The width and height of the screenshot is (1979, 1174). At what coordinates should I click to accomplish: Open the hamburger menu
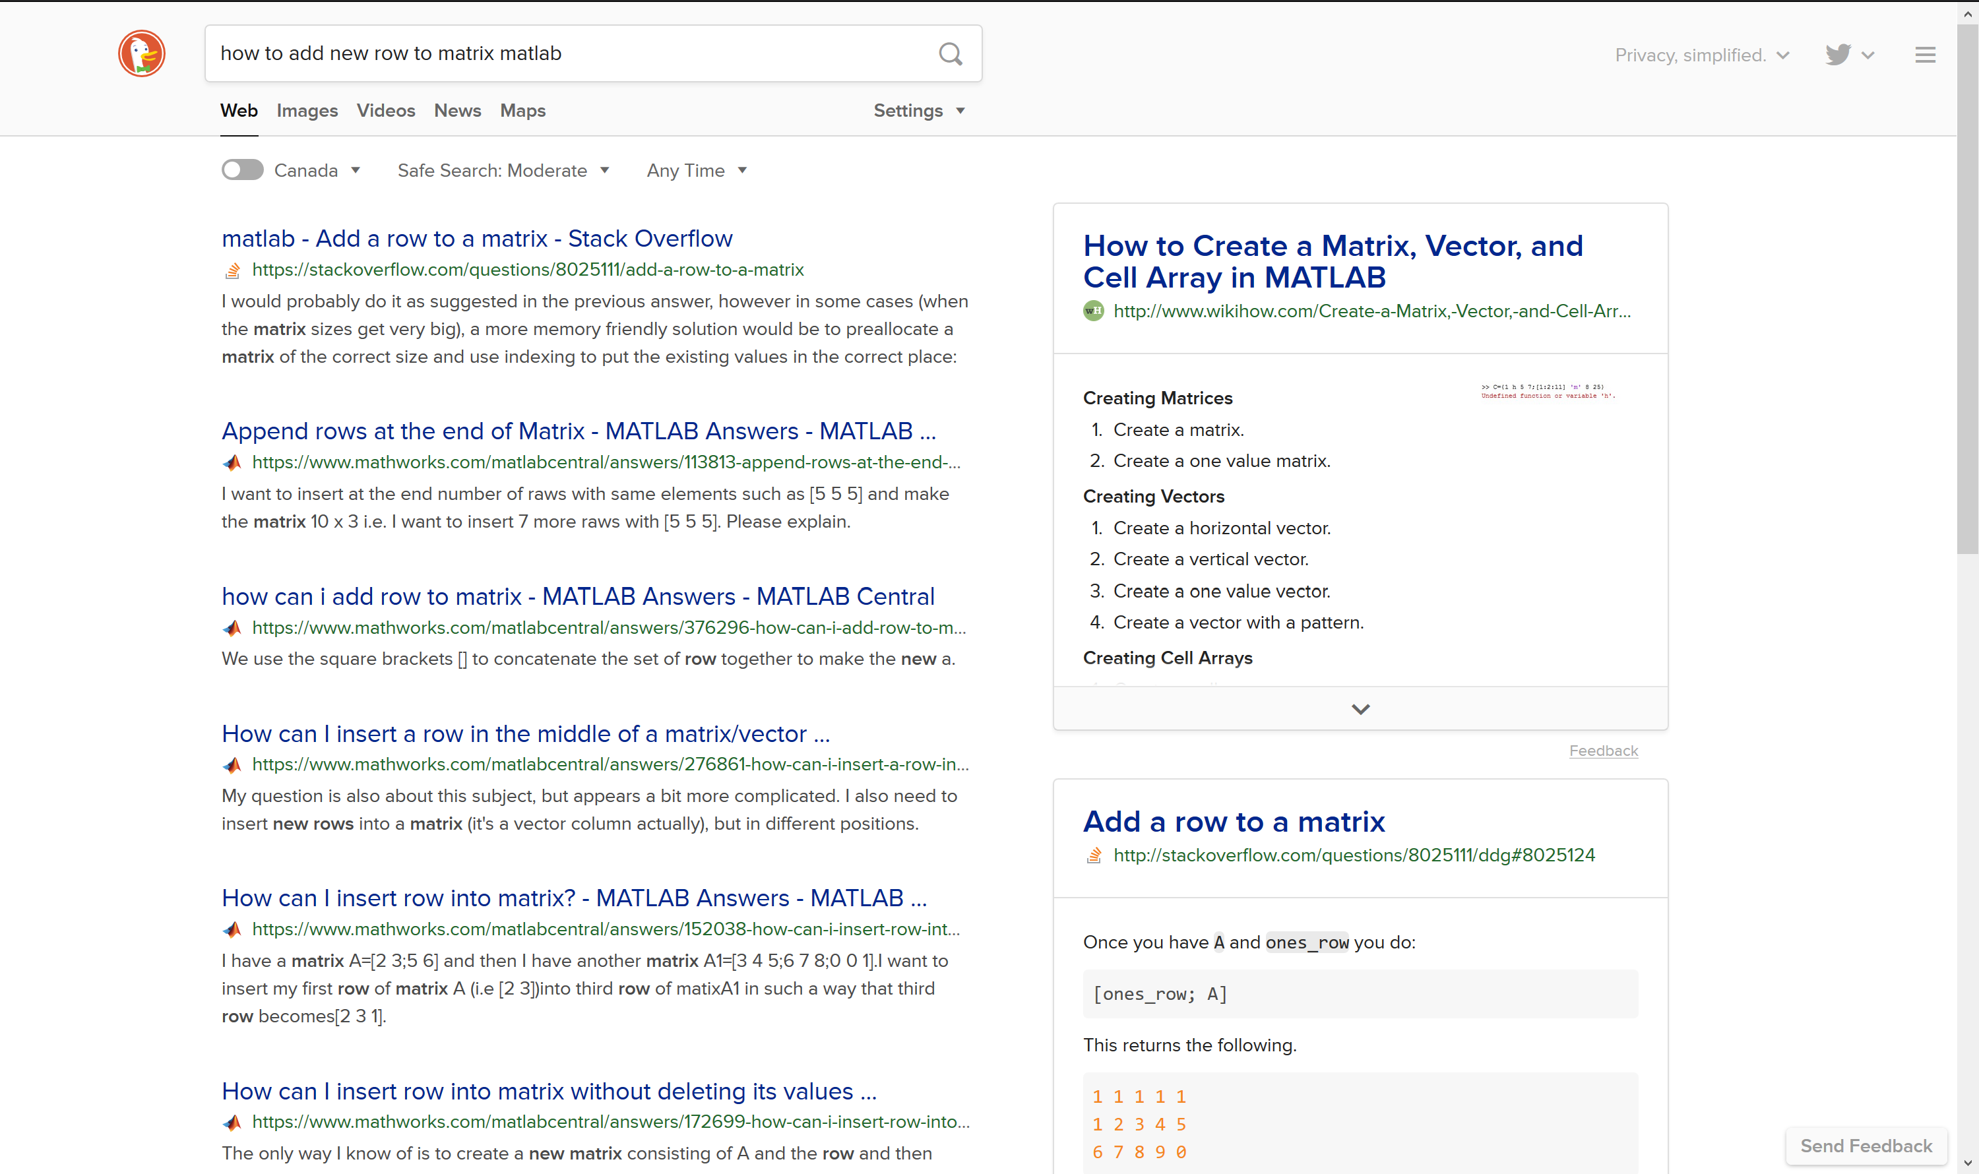(1926, 54)
